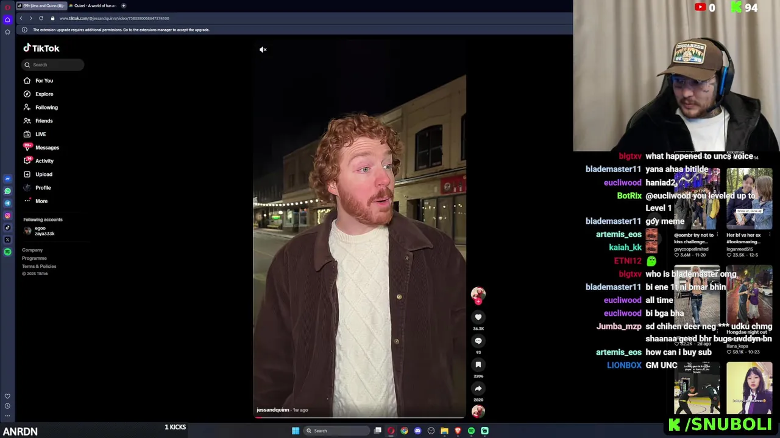
Task: Open the Windows Start menu
Action: pyautogui.click(x=296, y=431)
